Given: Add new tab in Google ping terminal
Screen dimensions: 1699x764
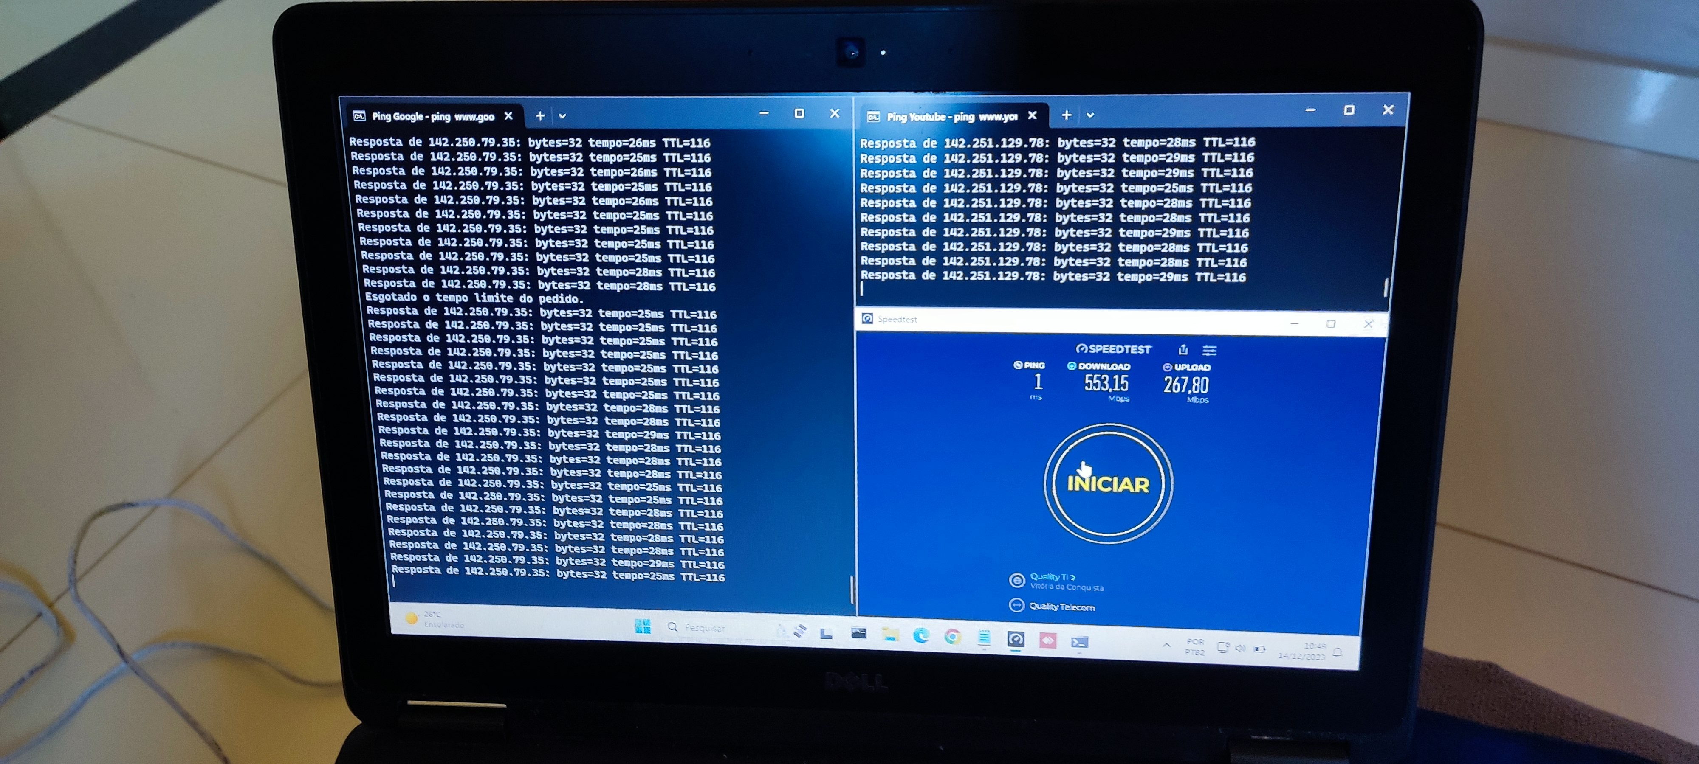Looking at the screenshot, I should (x=540, y=116).
